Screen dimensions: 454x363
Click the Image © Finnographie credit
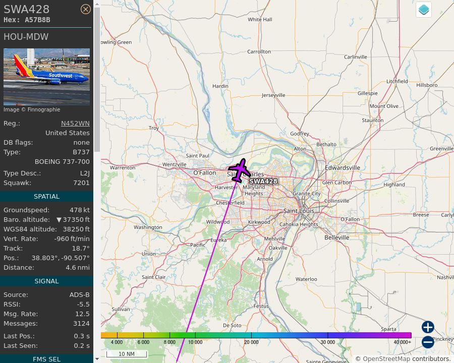32,109
